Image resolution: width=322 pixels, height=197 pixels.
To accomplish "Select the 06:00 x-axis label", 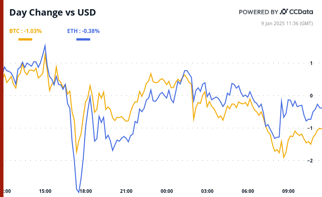I will [x=247, y=191].
